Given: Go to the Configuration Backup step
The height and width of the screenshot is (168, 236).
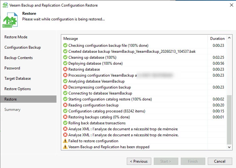Looking at the screenshot, I should (23, 47).
